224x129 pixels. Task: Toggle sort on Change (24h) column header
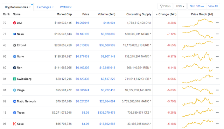click(x=166, y=14)
